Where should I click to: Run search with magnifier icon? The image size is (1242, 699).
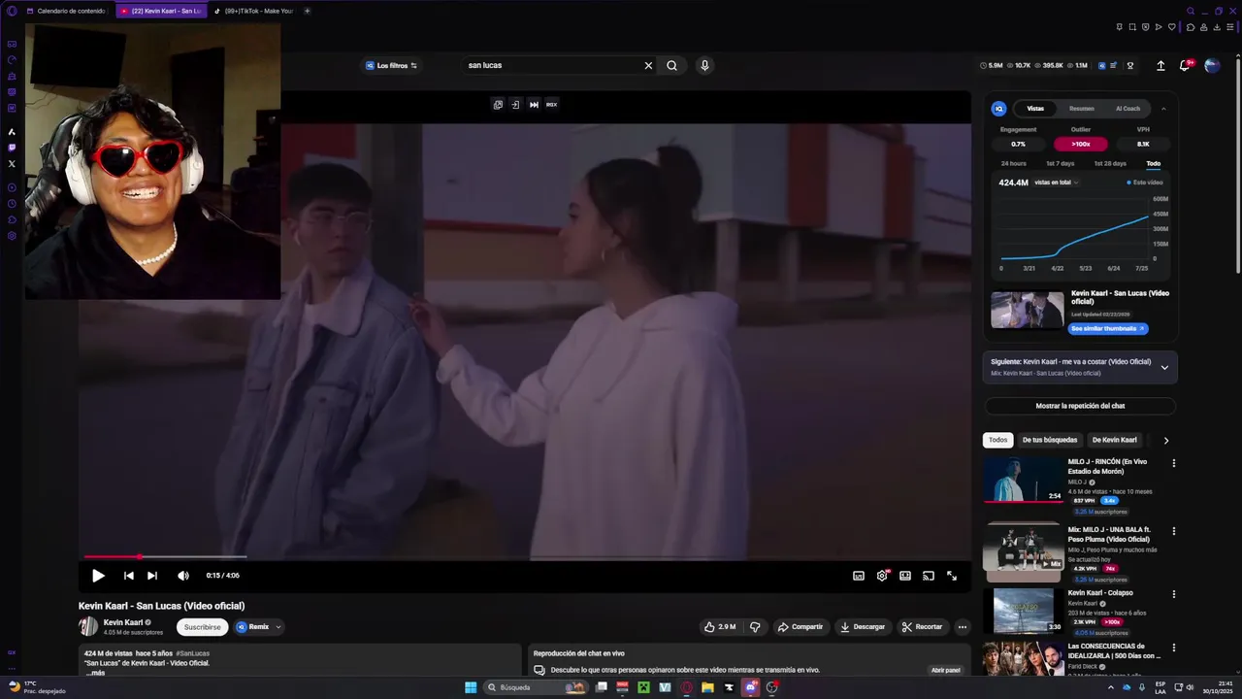coord(671,65)
